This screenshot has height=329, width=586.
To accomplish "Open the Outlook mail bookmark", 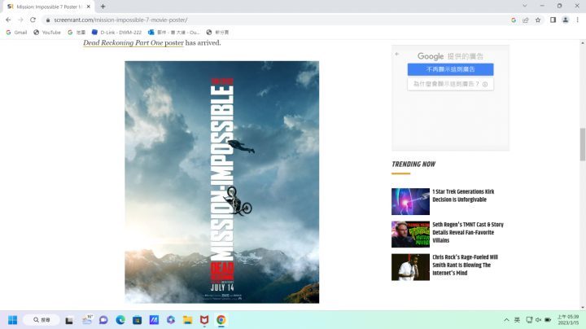I will pyautogui.click(x=174, y=33).
